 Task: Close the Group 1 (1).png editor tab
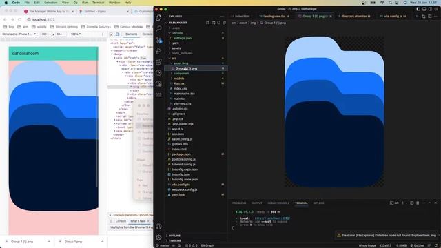click(331, 17)
